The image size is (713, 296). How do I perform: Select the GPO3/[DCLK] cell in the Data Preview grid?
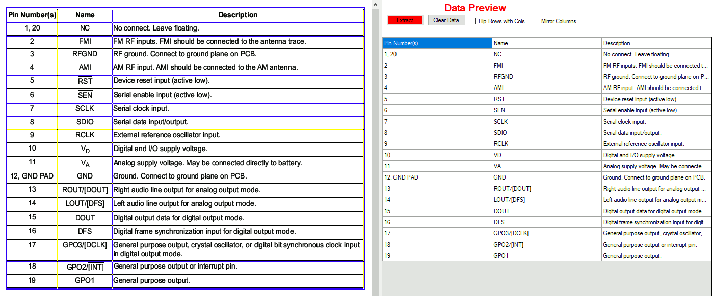pyautogui.click(x=547, y=233)
